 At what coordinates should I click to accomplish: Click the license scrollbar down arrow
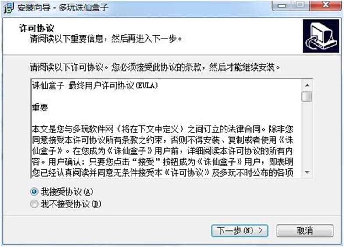[x=307, y=172]
